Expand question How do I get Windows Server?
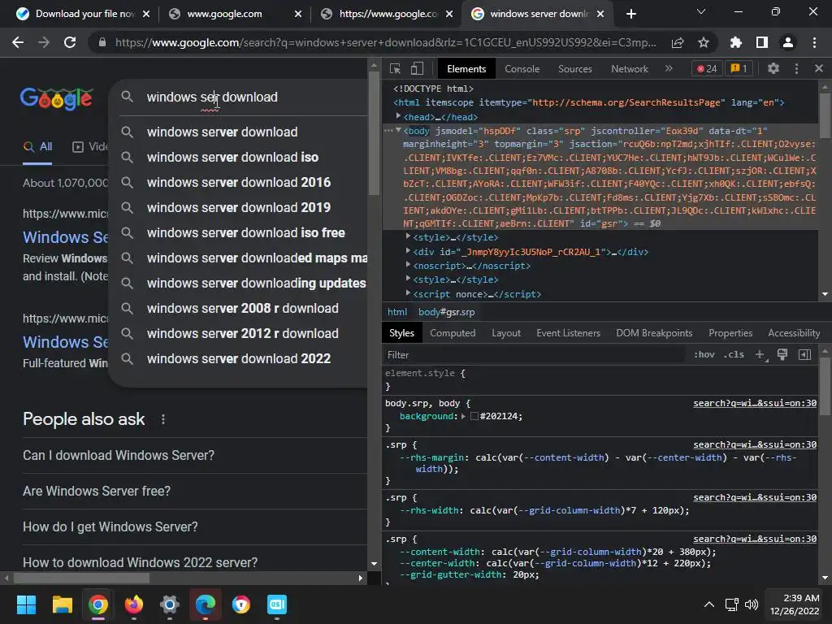 coord(194,526)
